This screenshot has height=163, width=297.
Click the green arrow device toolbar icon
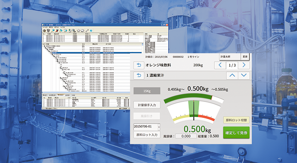coord(70,30)
